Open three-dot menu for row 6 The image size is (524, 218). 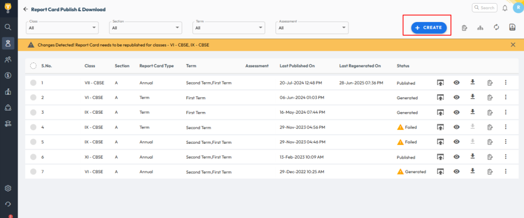click(506, 157)
